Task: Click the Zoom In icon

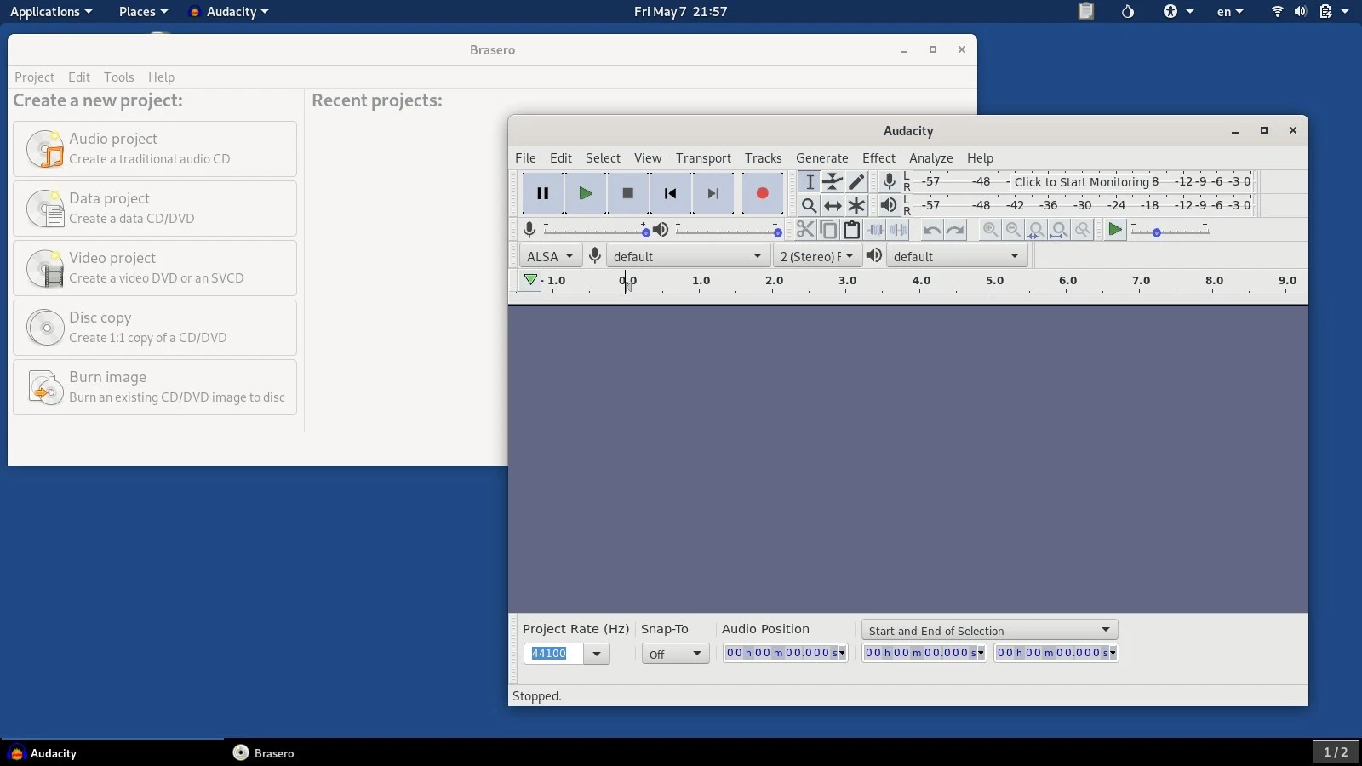Action: 990,230
